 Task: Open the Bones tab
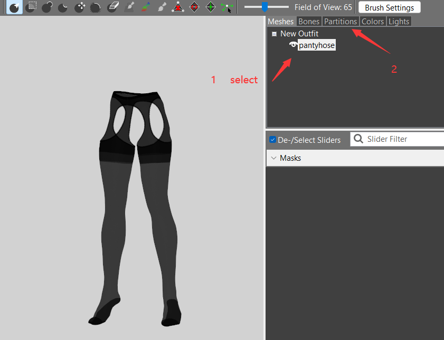click(x=309, y=22)
